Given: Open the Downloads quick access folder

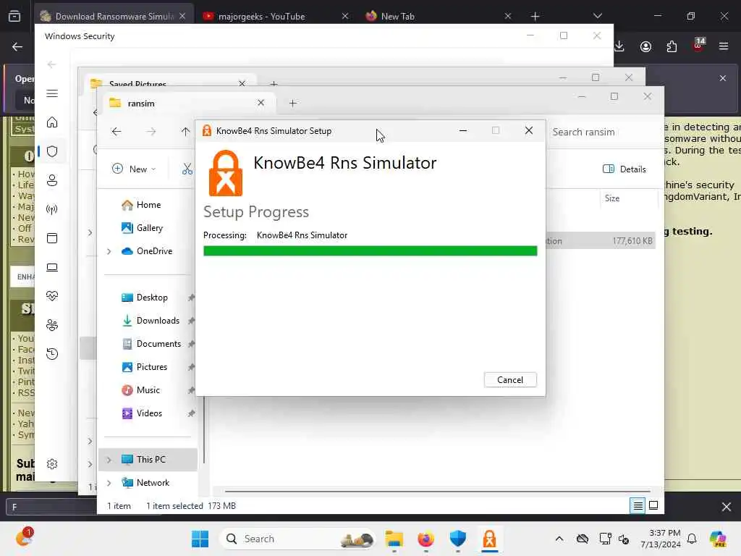Looking at the screenshot, I should tap(151, 321).
